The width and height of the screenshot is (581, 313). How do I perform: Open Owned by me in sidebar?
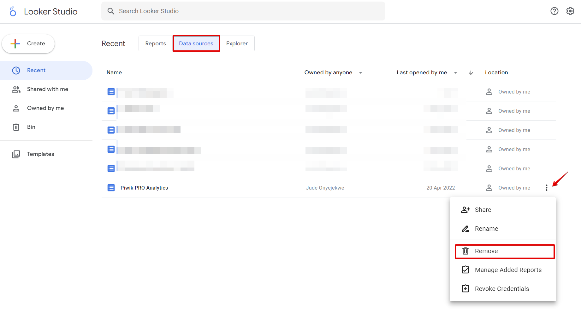pyautogui.click(x=46, y=108)
